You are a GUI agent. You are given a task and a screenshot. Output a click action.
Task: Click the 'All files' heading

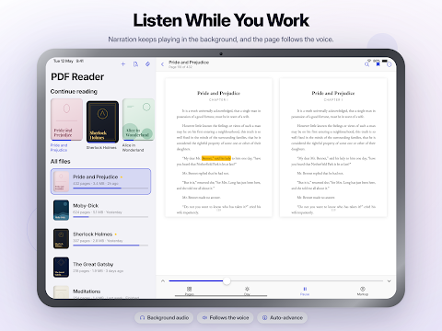[61, 161]
